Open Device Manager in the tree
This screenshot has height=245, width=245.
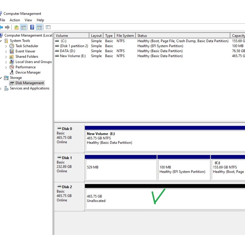pos(28,72)
